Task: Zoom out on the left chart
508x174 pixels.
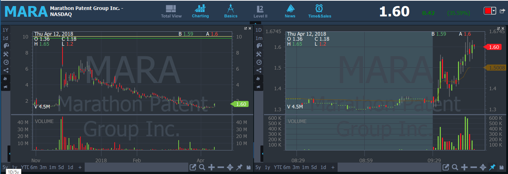Action: tap(220, 167)
